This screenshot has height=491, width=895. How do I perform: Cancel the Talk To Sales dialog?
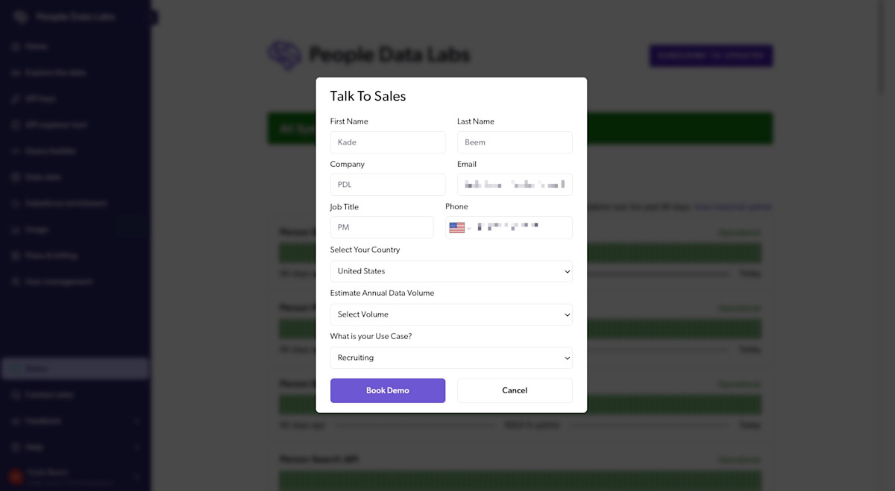point(515,390)
